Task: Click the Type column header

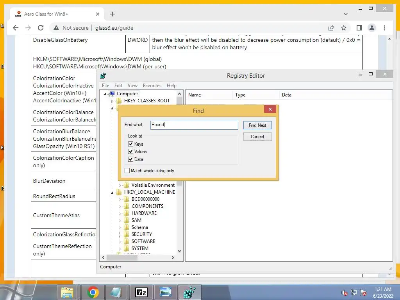Action: click(x=256, y=95)
